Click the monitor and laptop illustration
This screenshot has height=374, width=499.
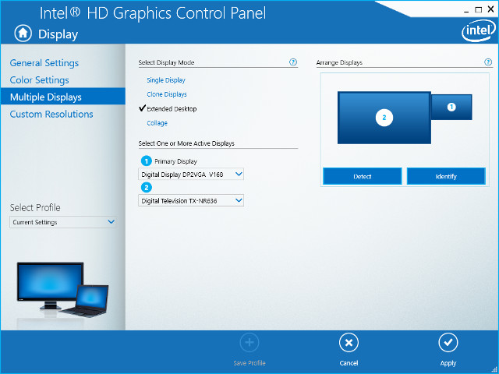[62, 290]
